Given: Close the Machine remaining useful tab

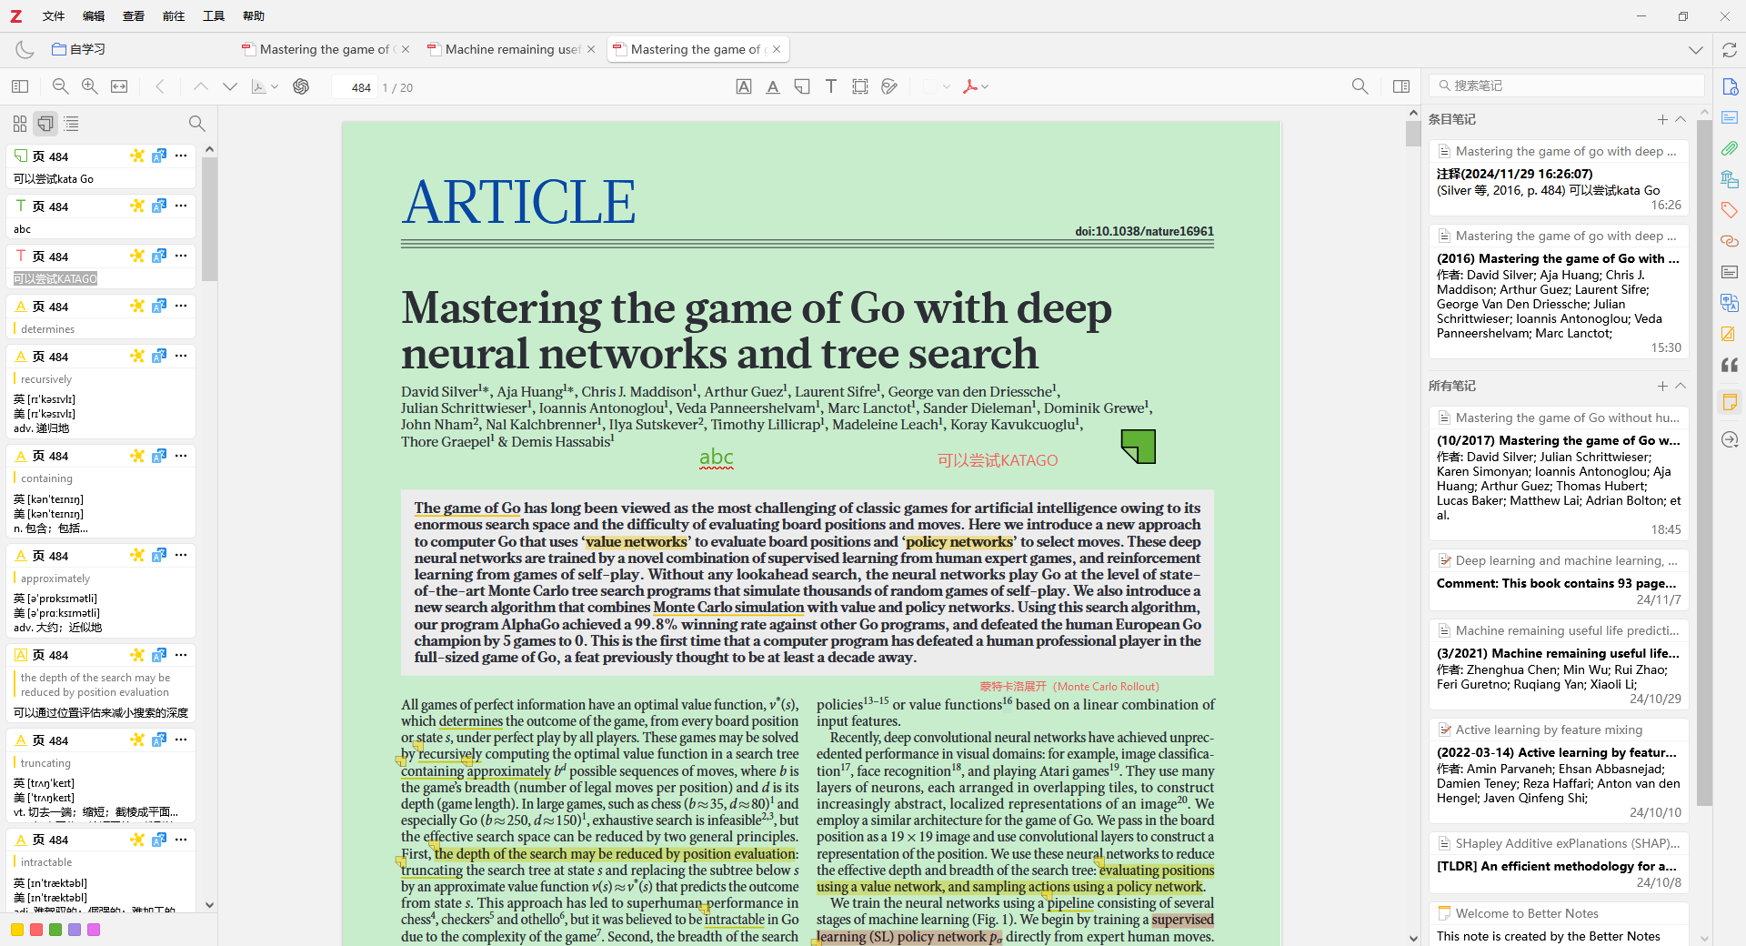Looking at the screenshot, I should click(x=591, y=49).
